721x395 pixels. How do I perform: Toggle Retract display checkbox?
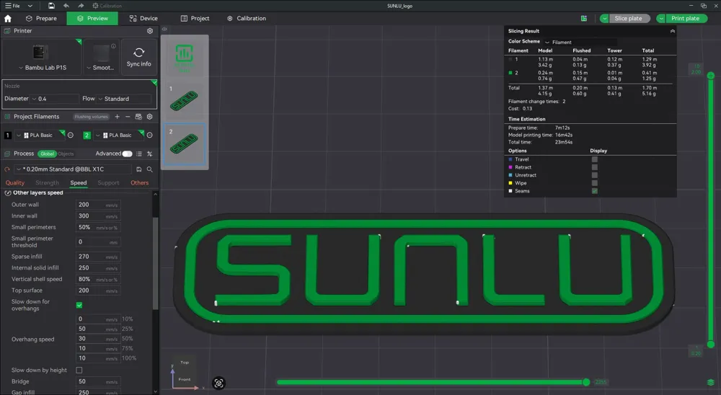coord(595,167)
